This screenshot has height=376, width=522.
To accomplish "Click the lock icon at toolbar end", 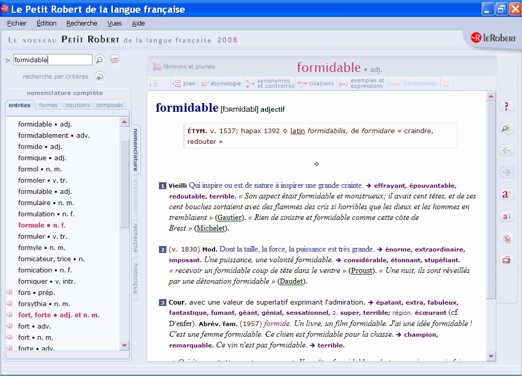I will coord(446,84).
